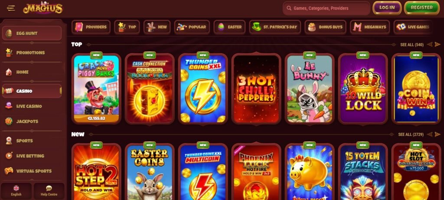Show next Top games with right arrow

(438, 45)
